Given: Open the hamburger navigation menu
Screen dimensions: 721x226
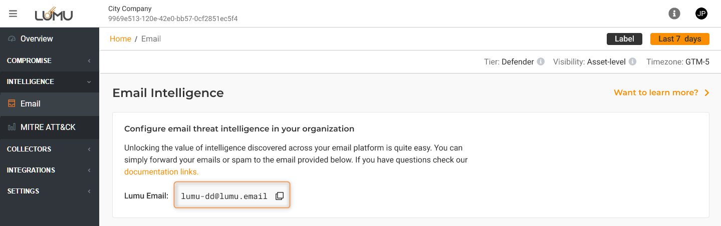Looking at the screenshot, I should click(x=13, y=14).
